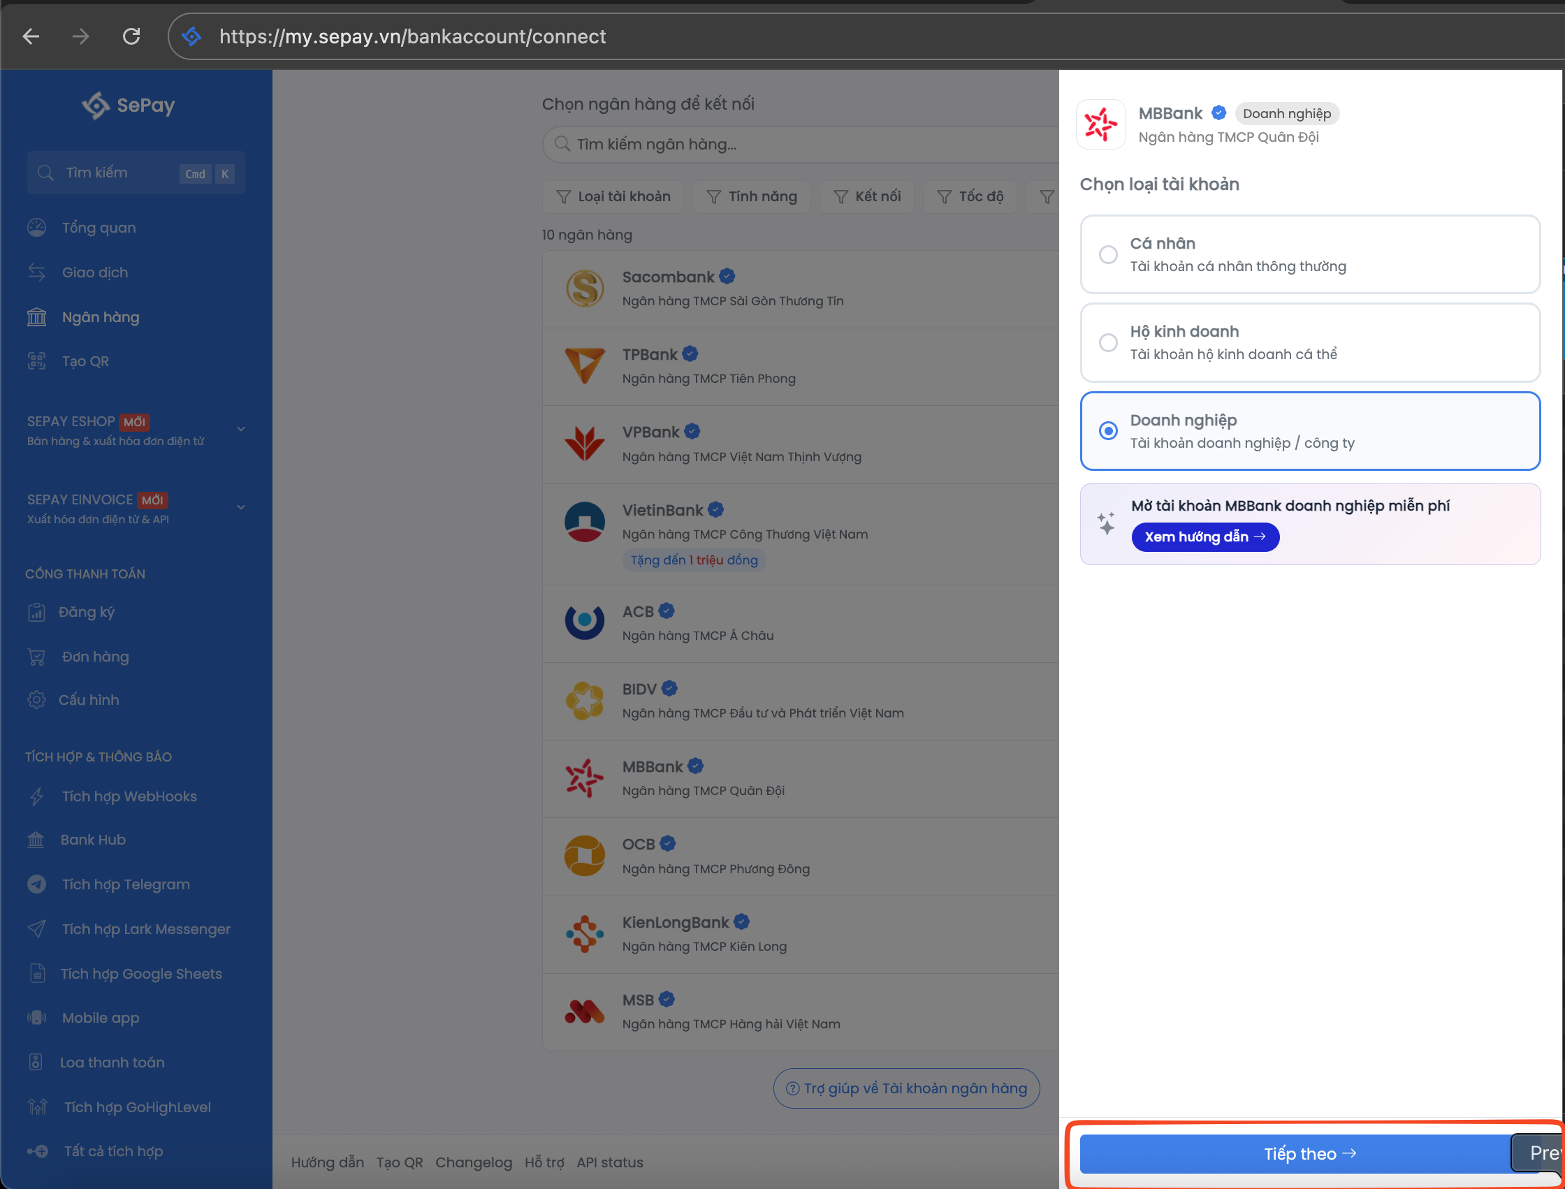Expand the SEPAY ESHOP section chevron
This screenshot has width=1565, height=1189.
[241, 430]
